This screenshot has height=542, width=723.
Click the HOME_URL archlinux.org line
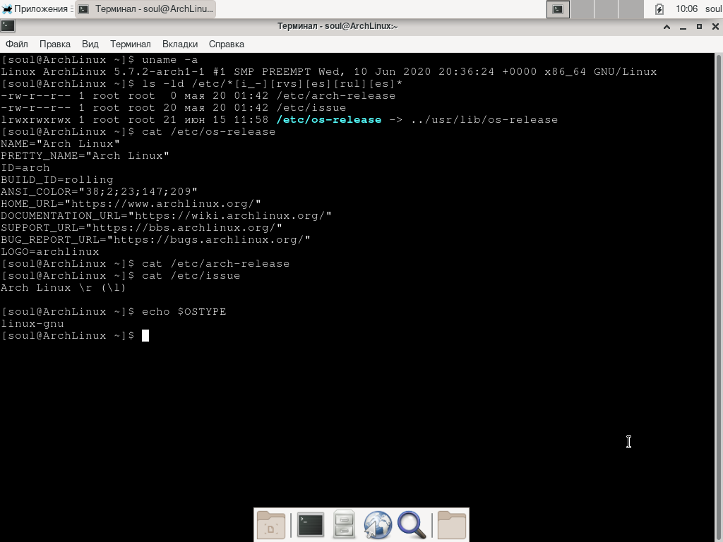[x=131, y=204]
